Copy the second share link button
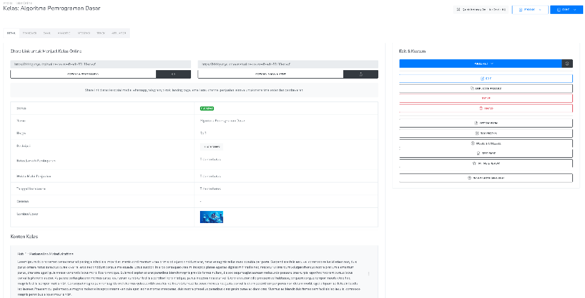 (271, 74)
